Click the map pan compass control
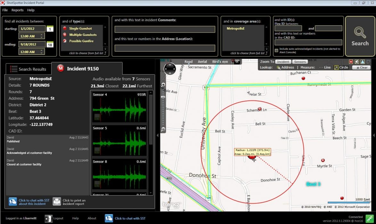 (169, 68)
